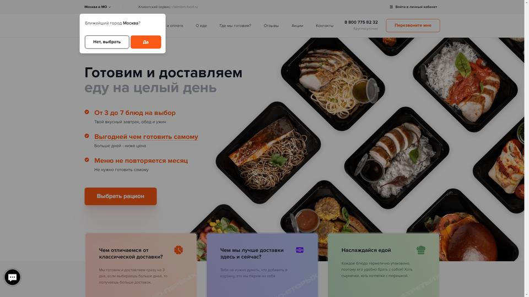Click checkmark icon beside 'Меню не повторяется месяц'

pos(87,160)
